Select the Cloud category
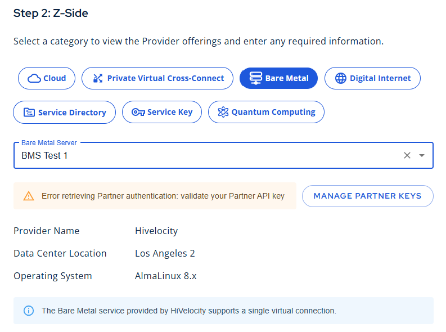This screenshot has height=332, width=446. point(47,78)
